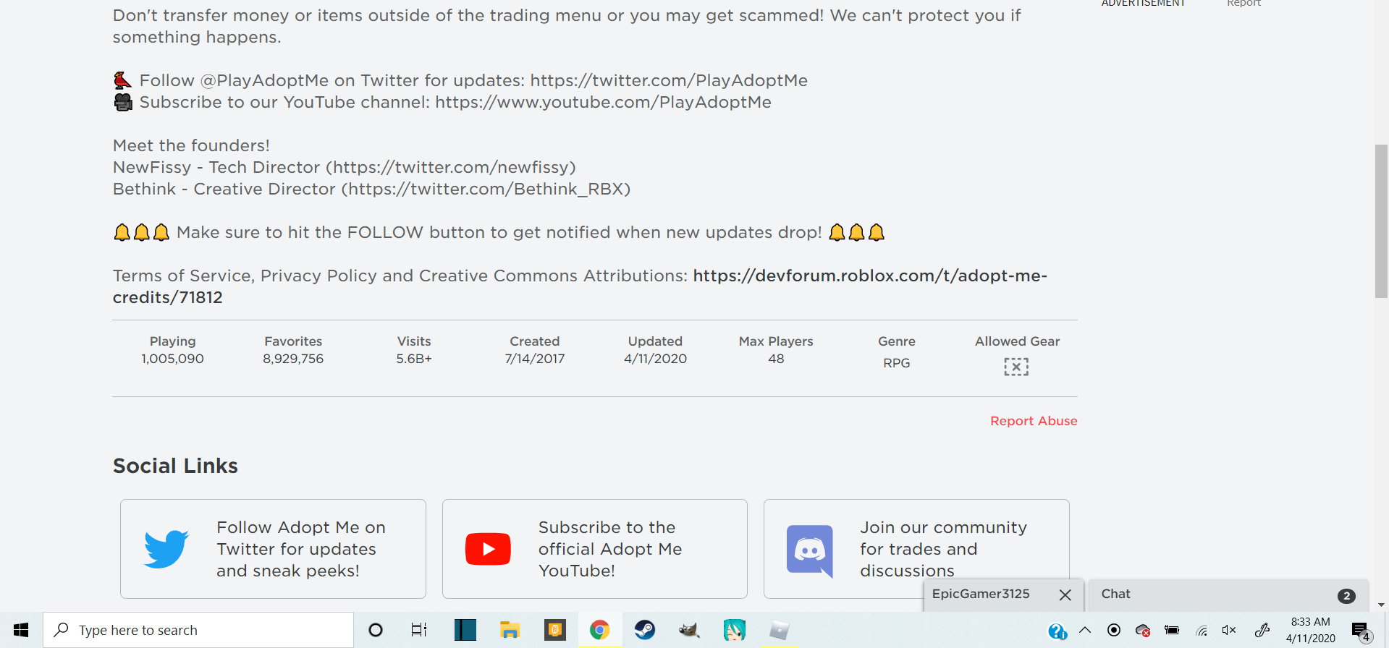Image resolution: width=1389 pixels, height=648 pixels.
Task: Click the 'Meet the founders!' text
Action: (191, 145)
